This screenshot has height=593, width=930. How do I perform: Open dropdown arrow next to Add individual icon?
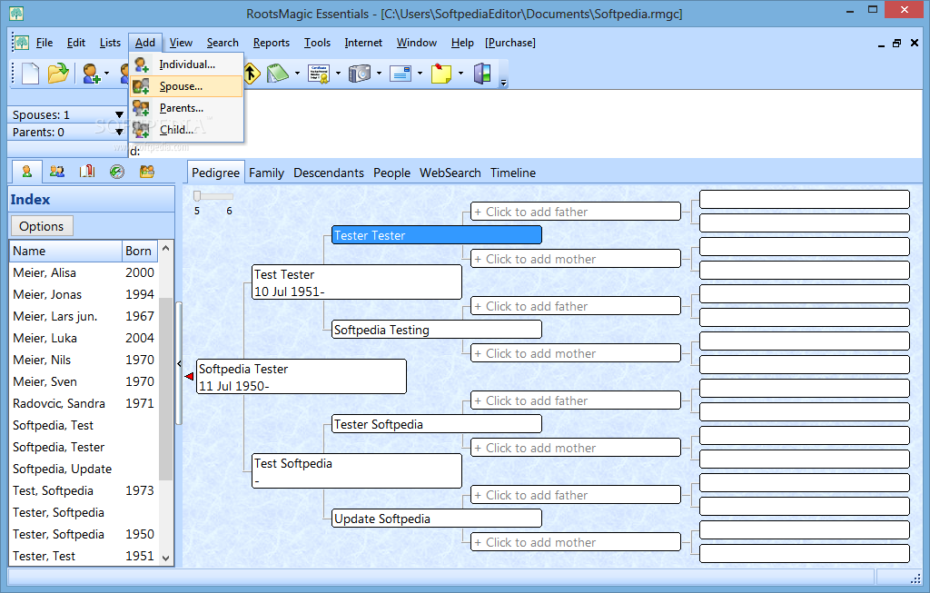107,74
